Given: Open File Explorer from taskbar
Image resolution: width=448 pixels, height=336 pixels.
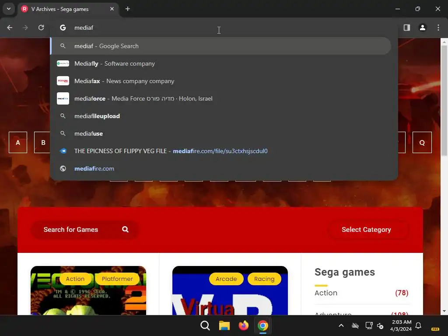Looking at the screenshot, I should pos(224,325).
